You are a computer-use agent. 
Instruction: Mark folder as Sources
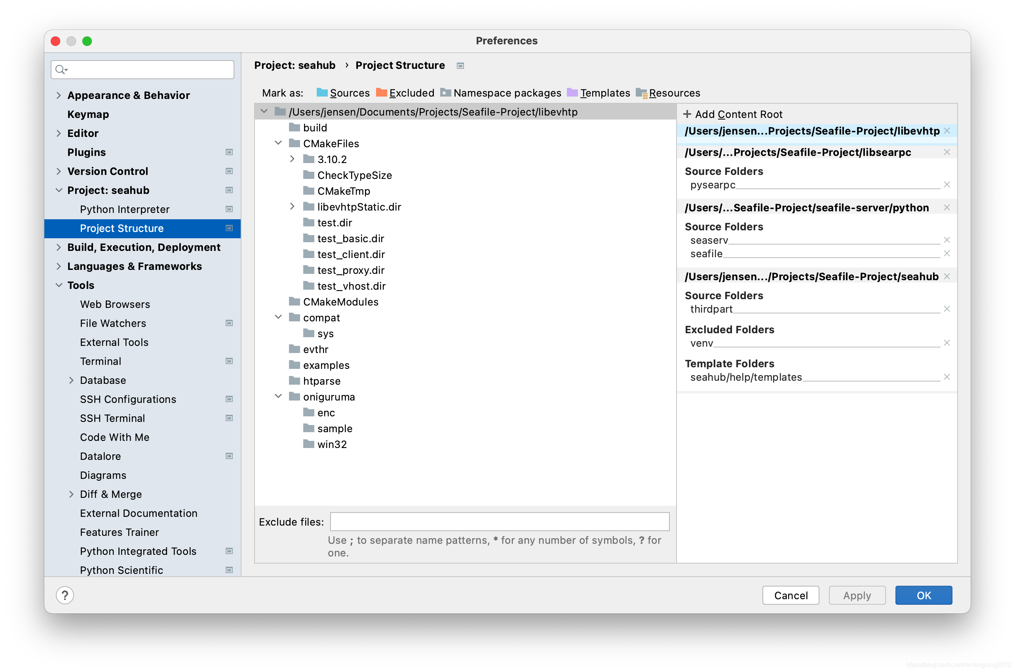[x=343, y=93]
